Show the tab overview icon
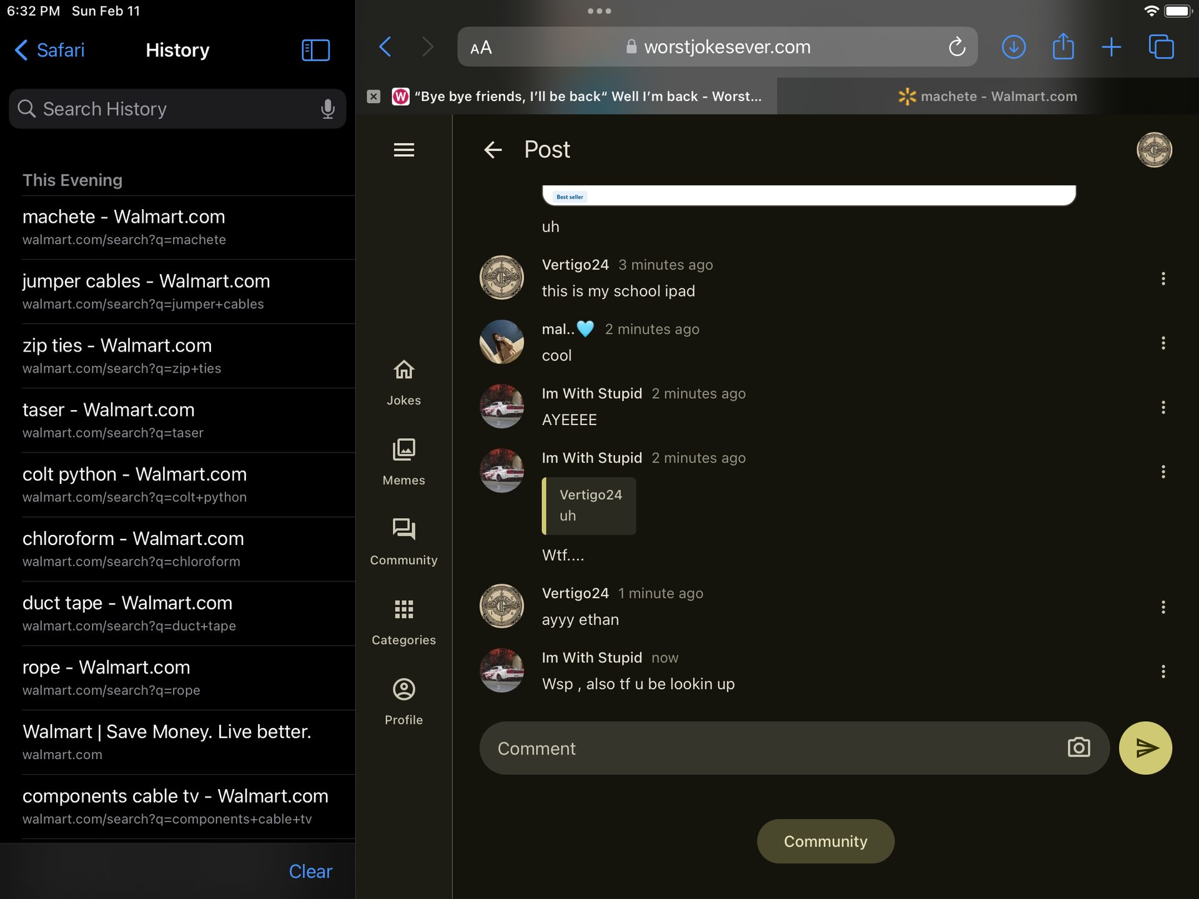This screenshot has height=899, width=1199. click(1161, 47)
